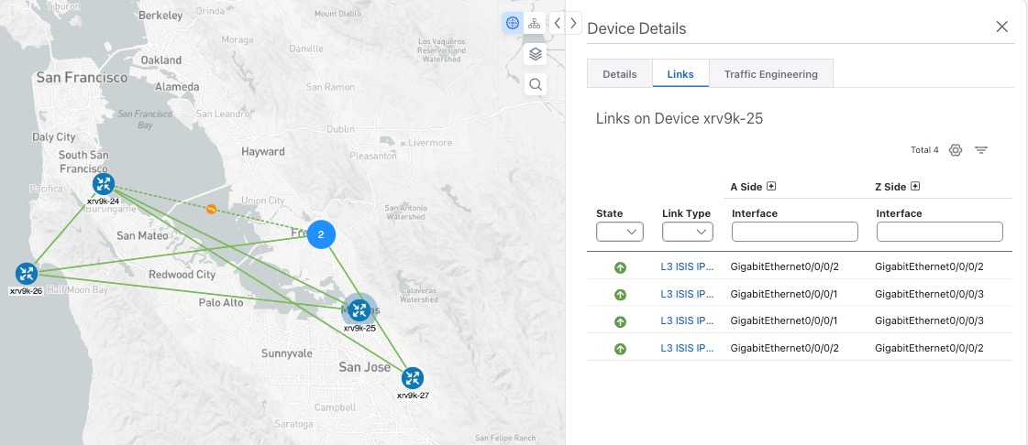Screen dimensions: 1028x445
Task: Collapse panel with left chevron
Action: click(557, 23)
